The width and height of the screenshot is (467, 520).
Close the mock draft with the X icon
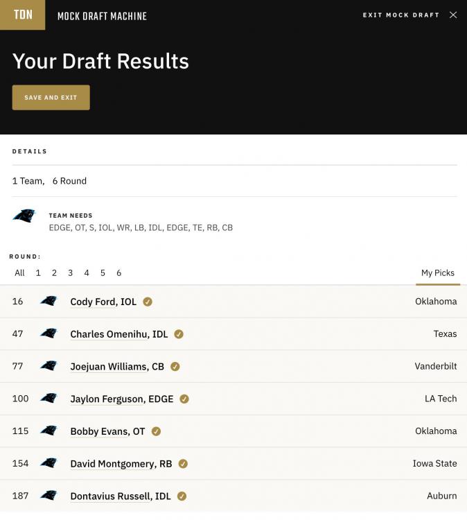coord(453,15)
